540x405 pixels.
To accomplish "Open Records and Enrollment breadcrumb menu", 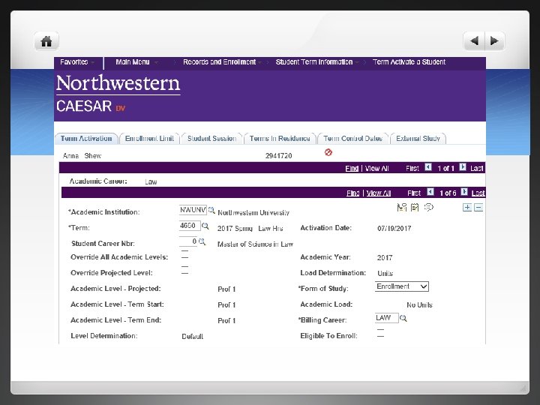I will [x=222, y=62].
